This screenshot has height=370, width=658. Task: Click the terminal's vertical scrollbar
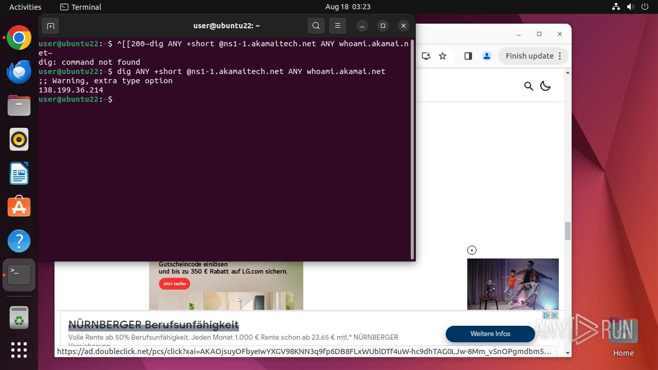(412, 149)
